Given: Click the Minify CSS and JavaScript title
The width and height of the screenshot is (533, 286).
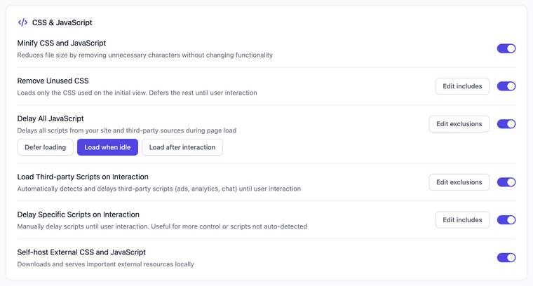Looking at the screenshot, I should coord(62,43).
